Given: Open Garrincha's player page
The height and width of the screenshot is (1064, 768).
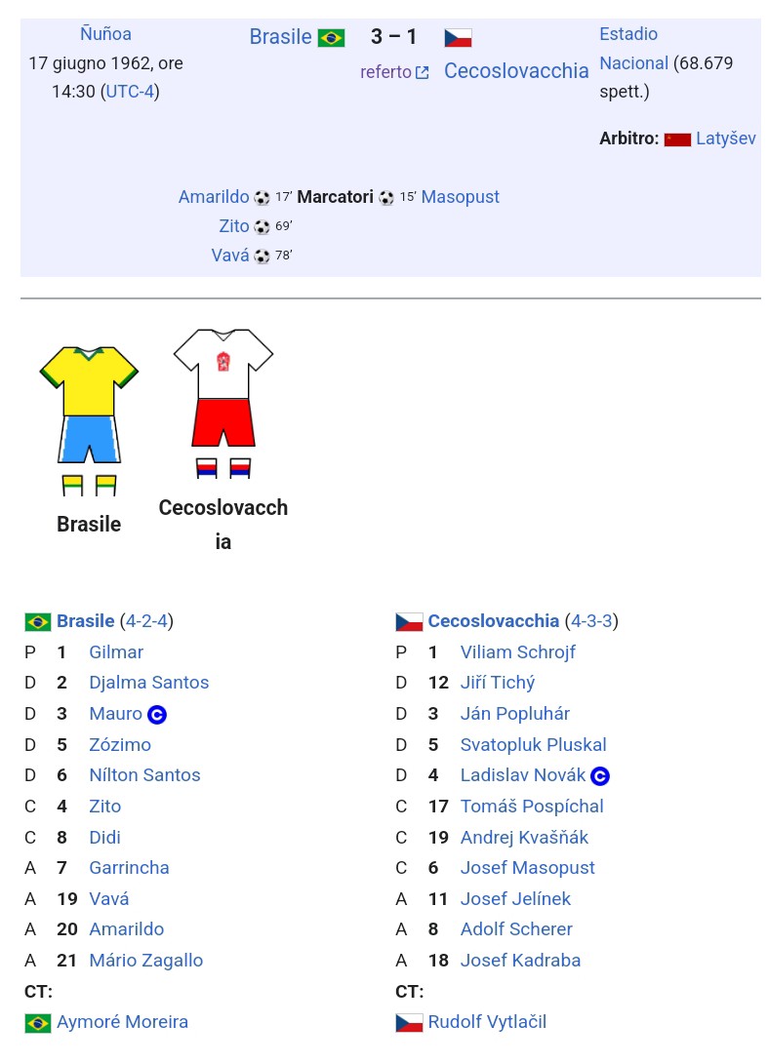Looking at the screenshot, I should [x=129, y=868].
